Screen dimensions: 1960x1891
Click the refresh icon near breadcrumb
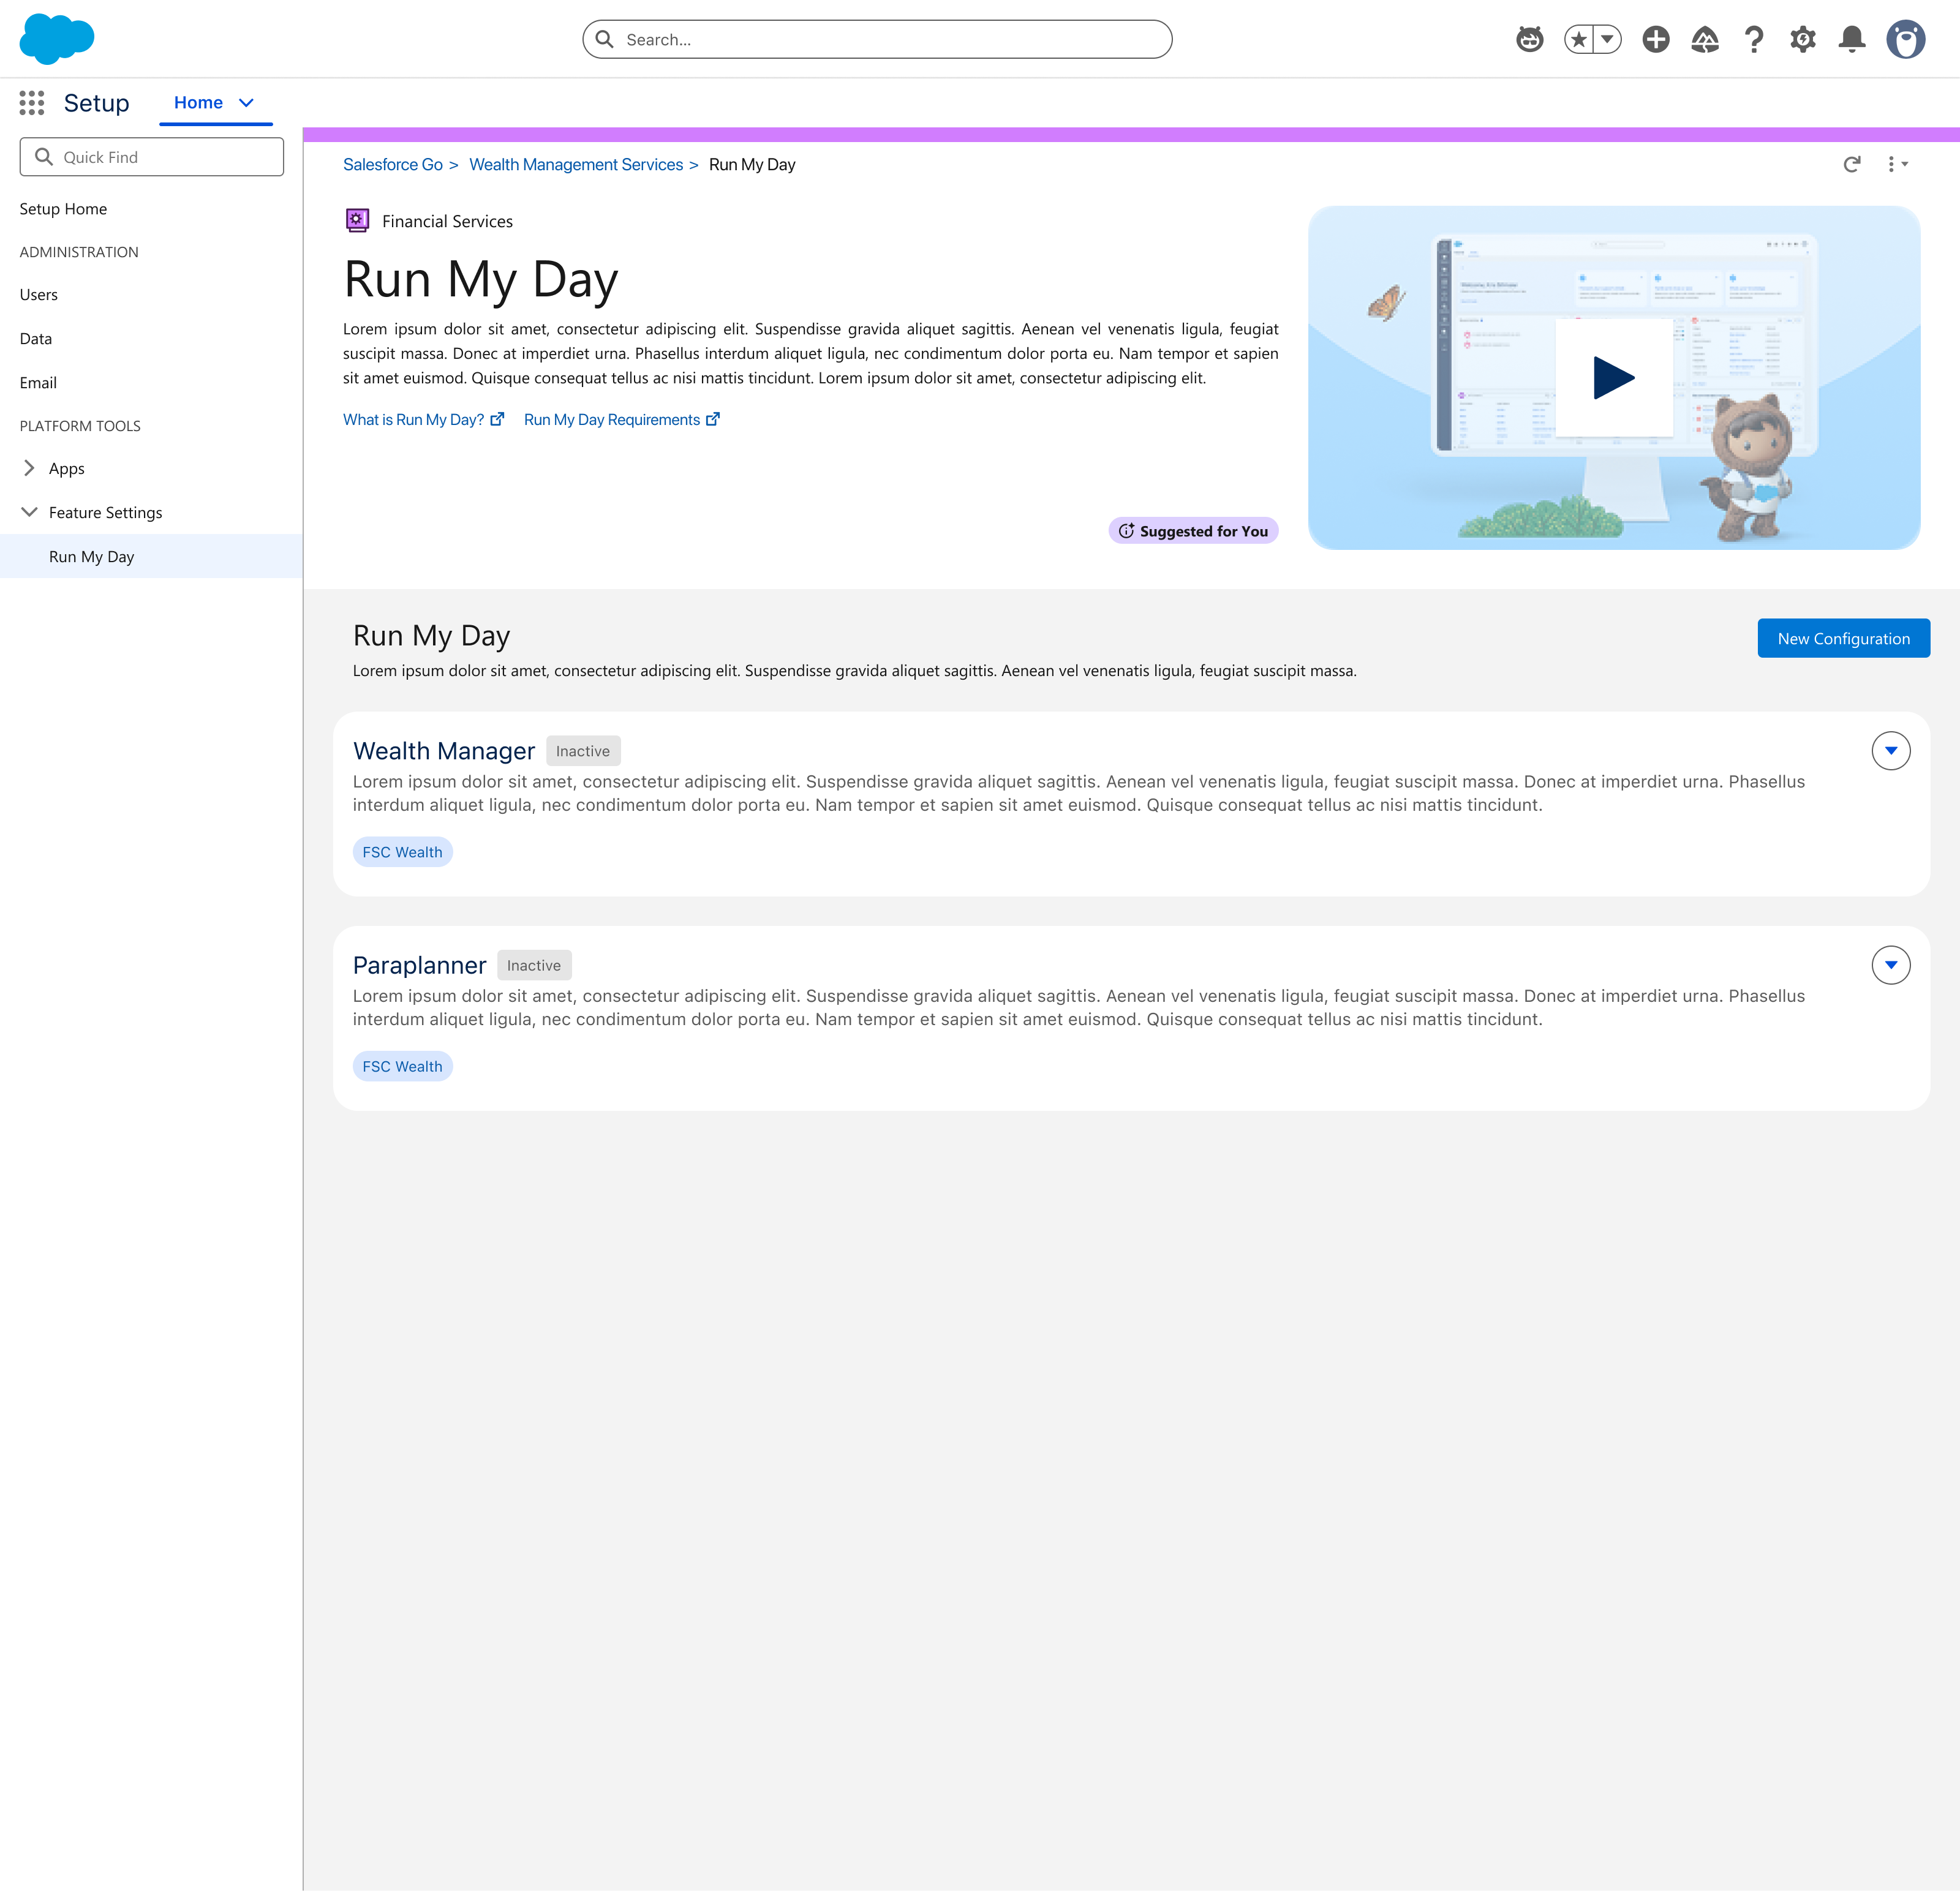1852,164
